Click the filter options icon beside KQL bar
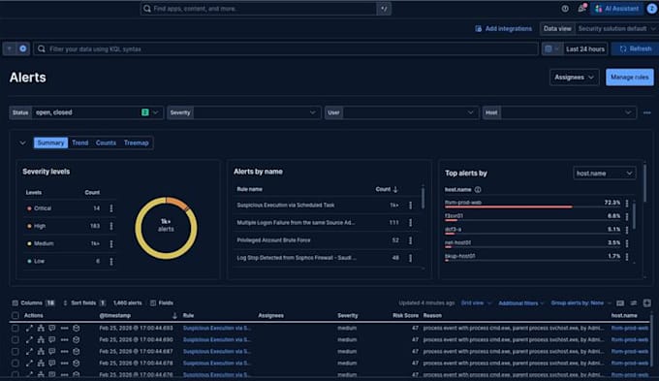 click(10, 48)
